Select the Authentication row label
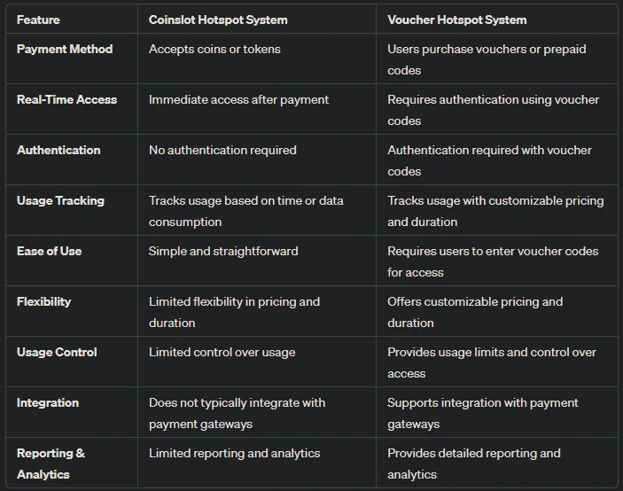 (58, 150)
